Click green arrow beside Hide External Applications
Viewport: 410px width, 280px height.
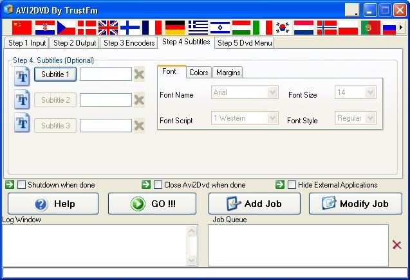280,184
